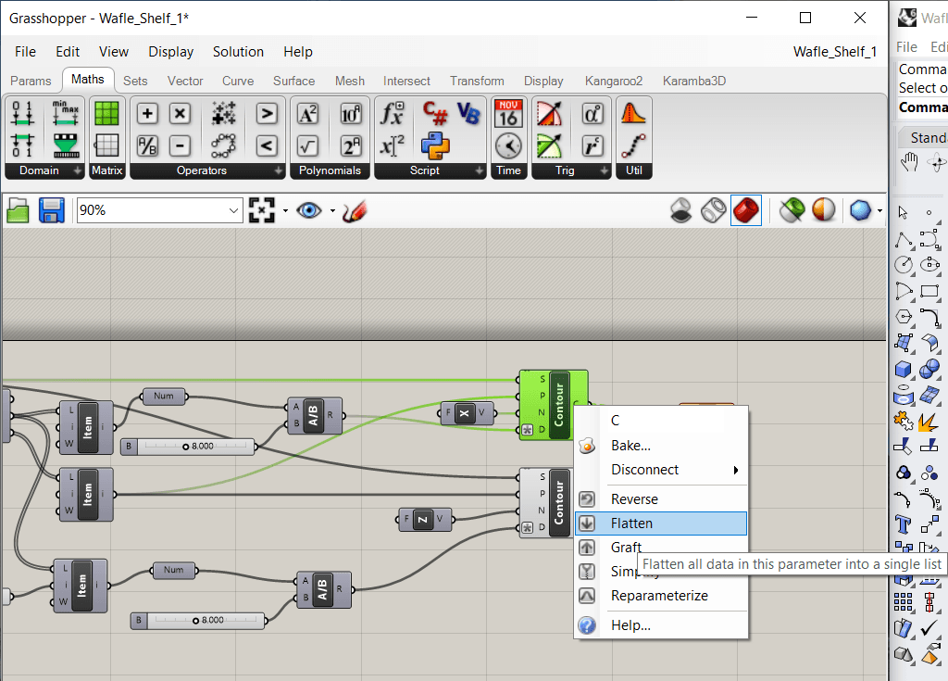Screen dimensions: 948x681
Task: Toggle the wireframe preview mode button
Action: [x=713, y=211]
